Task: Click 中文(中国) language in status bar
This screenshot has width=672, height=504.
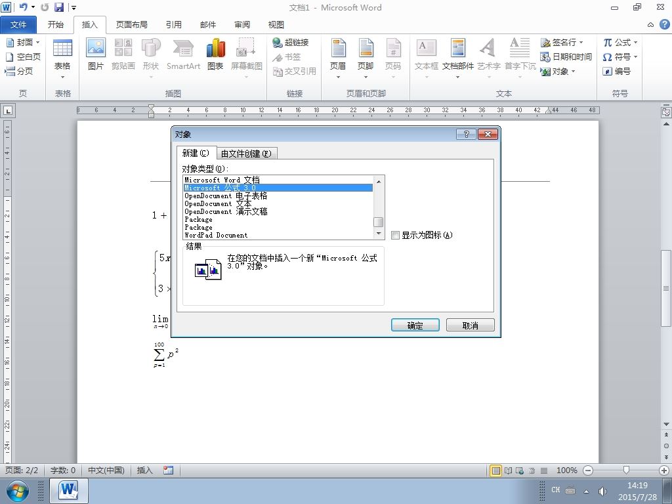Action: (x=106, y=471)
